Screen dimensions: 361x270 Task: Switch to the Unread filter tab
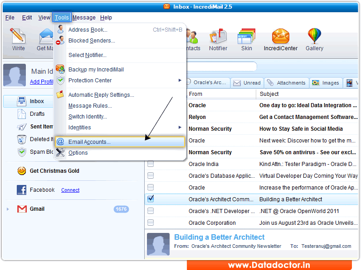click(x=247, y=83)
